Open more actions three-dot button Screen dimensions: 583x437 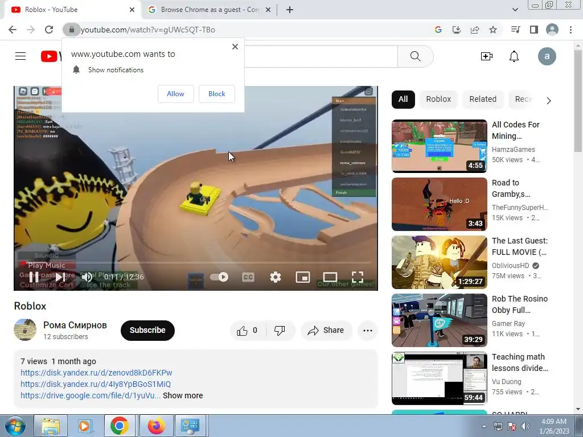(368, 331)
